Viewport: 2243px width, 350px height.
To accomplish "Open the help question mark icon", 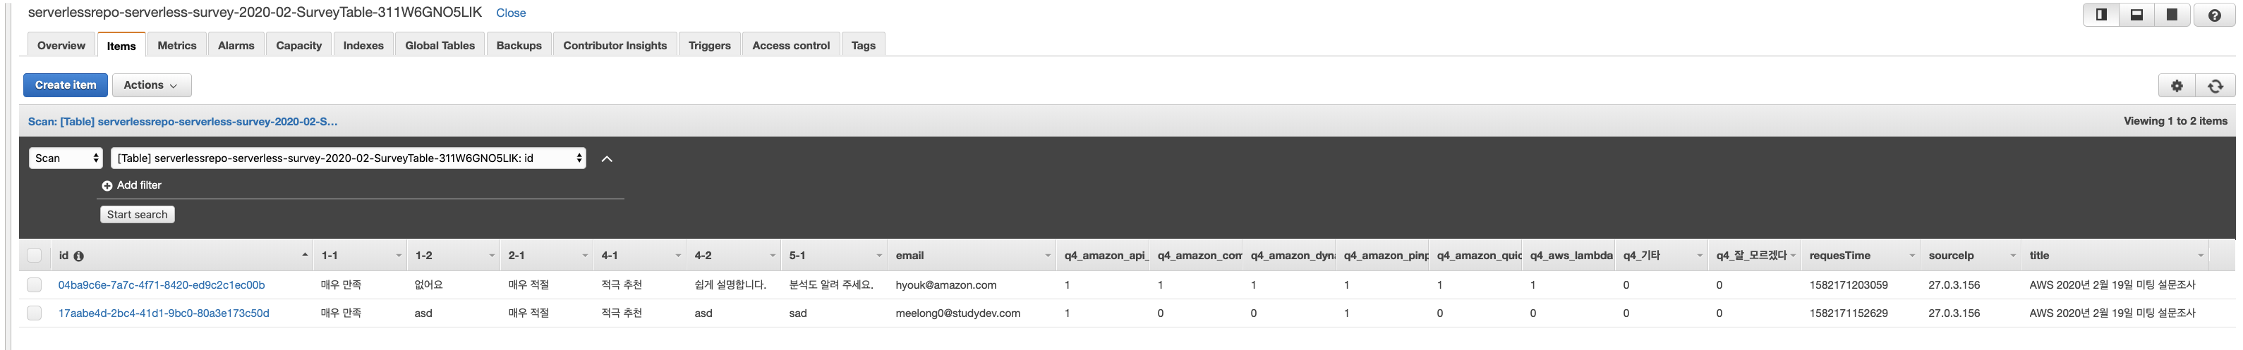I will click(x=2214, y=15).
